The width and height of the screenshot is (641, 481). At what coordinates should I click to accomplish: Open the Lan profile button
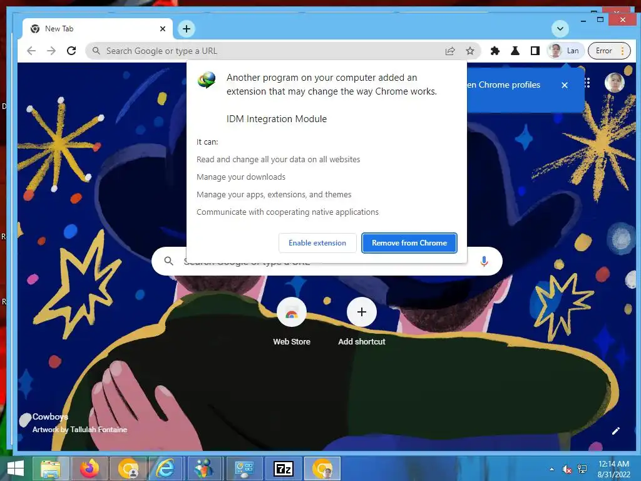[x=565, y=51]
